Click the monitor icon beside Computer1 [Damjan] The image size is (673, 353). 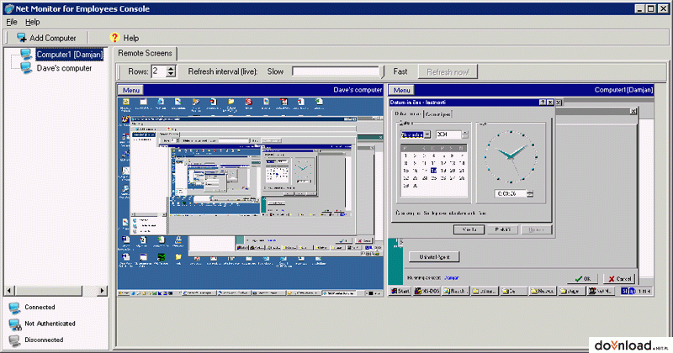tap(26, 54)
